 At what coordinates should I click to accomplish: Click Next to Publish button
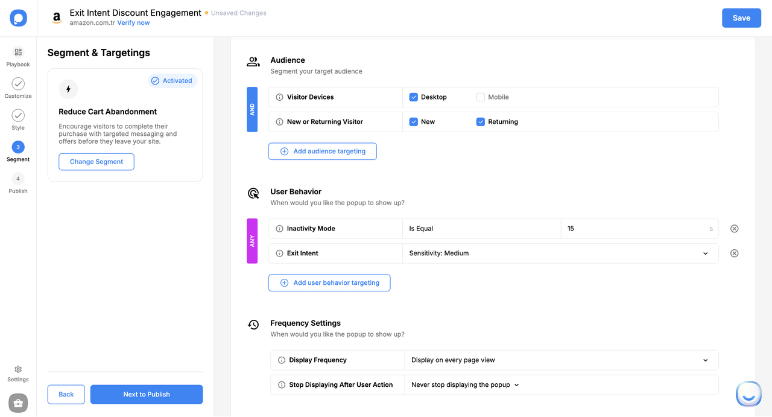(x=147, y=395)
